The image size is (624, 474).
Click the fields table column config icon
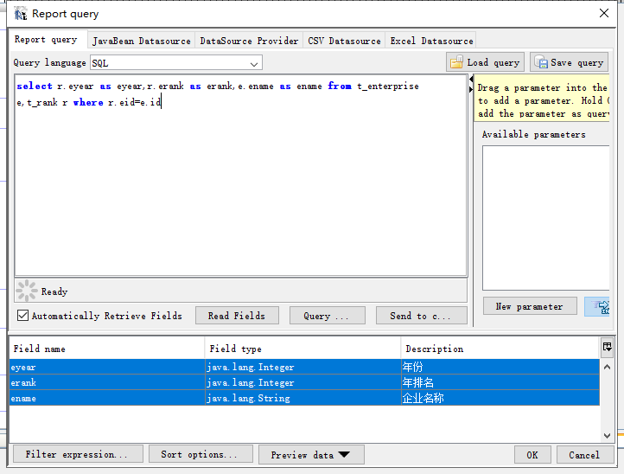tap(607, 347)
